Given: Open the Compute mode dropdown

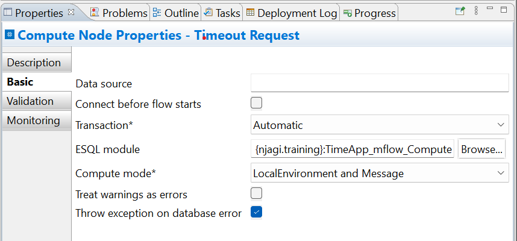Looking at the screenshot, I should point(380,172).
